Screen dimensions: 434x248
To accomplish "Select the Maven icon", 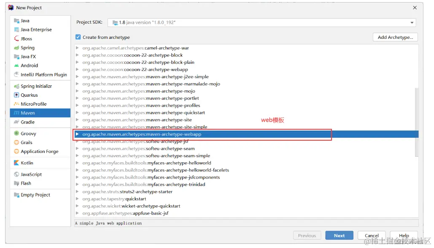I will pyautogui.click(x=16, y=113).
